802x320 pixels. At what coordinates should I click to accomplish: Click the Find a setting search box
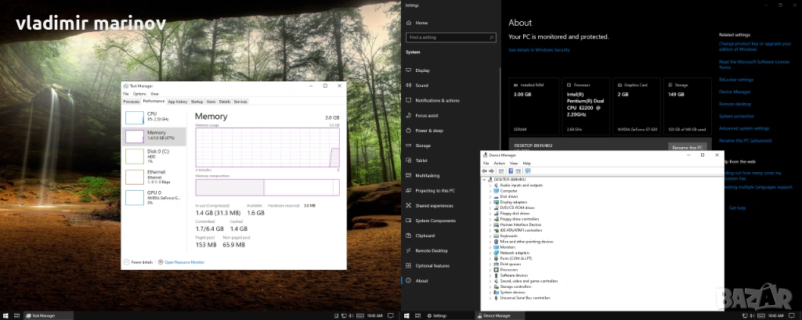(x=450, y=37)
